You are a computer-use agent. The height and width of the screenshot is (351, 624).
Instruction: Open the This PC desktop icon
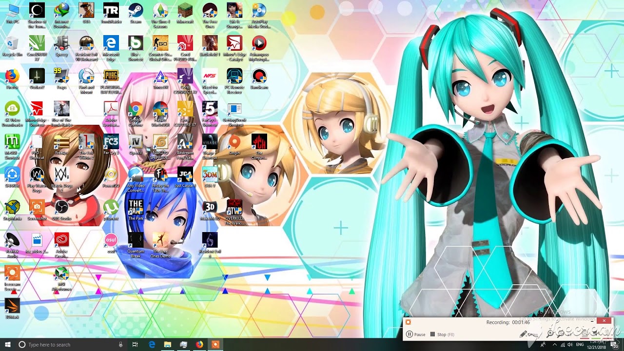(x=12, y=13)
